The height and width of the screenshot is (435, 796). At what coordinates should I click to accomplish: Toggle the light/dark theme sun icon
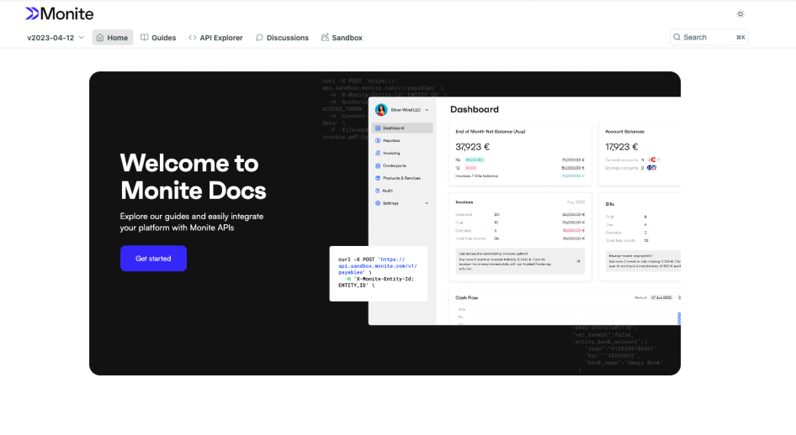[740, 14]
